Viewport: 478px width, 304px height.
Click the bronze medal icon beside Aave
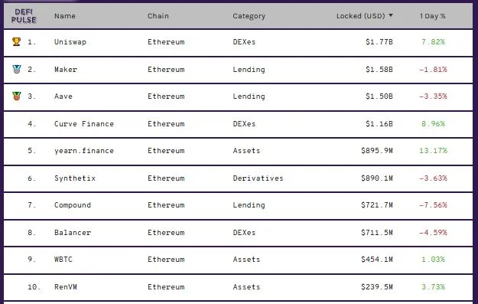pyautogui.click(x=17, y=96)
